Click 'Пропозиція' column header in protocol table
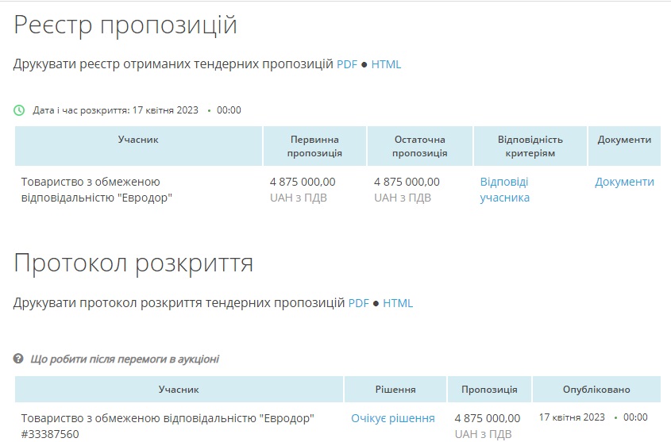The width and height of the screenshot is (671, 442). pos(489,390)
